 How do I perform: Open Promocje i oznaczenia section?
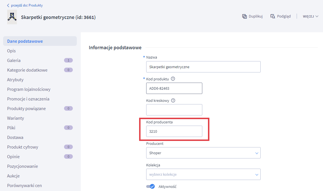tap(28, 99)
